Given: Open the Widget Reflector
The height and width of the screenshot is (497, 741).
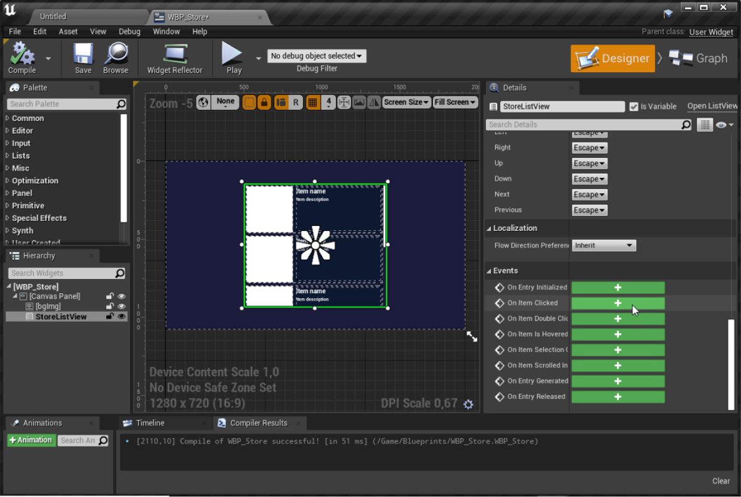Looking at the screenshot, I should click(174, 54).
